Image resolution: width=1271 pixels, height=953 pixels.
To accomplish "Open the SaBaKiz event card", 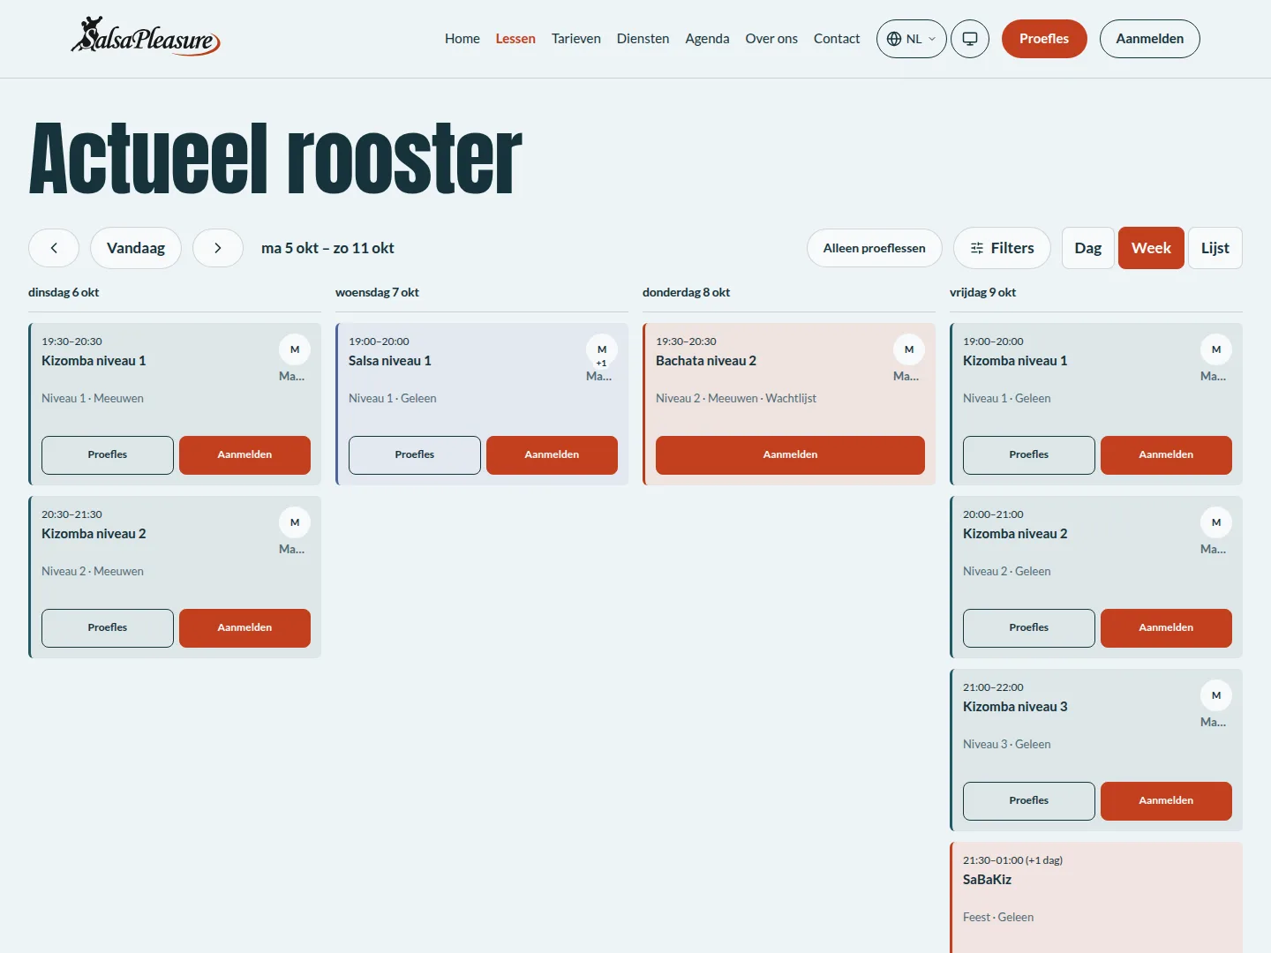I will coord(1096,897).
